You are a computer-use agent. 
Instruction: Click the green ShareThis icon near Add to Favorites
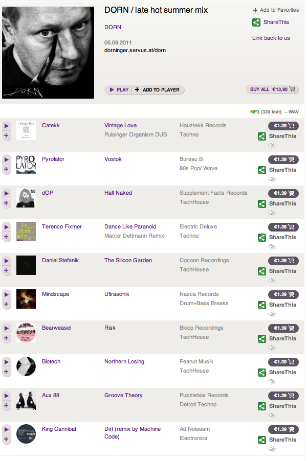(256, 22)
